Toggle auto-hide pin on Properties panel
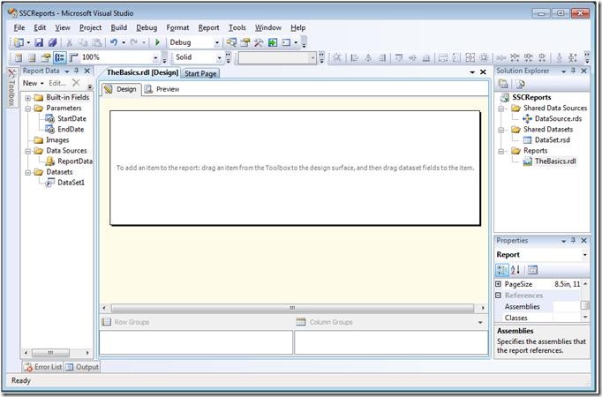Screen dimensions: 602x397 [573, 241]
